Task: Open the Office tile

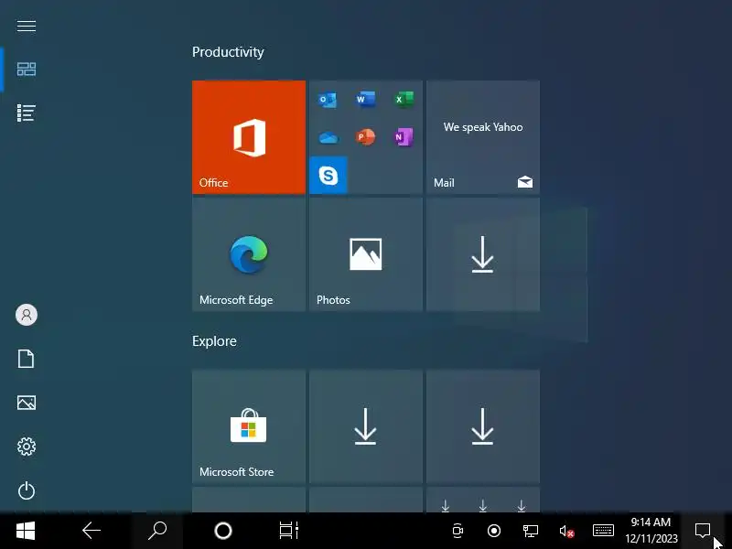Action: pos(249,136)
